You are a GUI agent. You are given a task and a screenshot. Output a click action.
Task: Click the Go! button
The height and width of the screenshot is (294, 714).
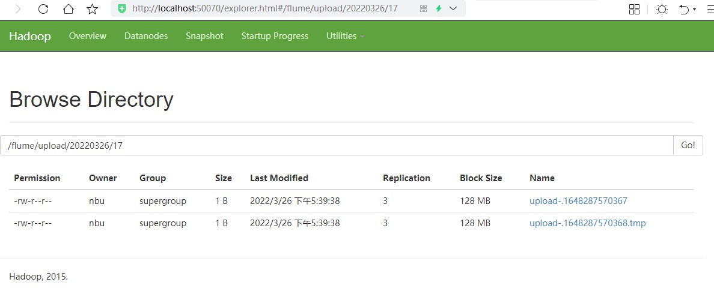pyautogui.click(x=688, y=145)
